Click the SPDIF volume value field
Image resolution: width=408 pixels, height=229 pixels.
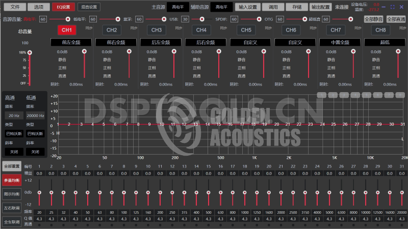(234, 19)
